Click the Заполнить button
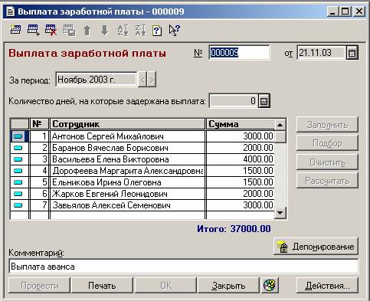370x301 pixels. tap(327, 125)
